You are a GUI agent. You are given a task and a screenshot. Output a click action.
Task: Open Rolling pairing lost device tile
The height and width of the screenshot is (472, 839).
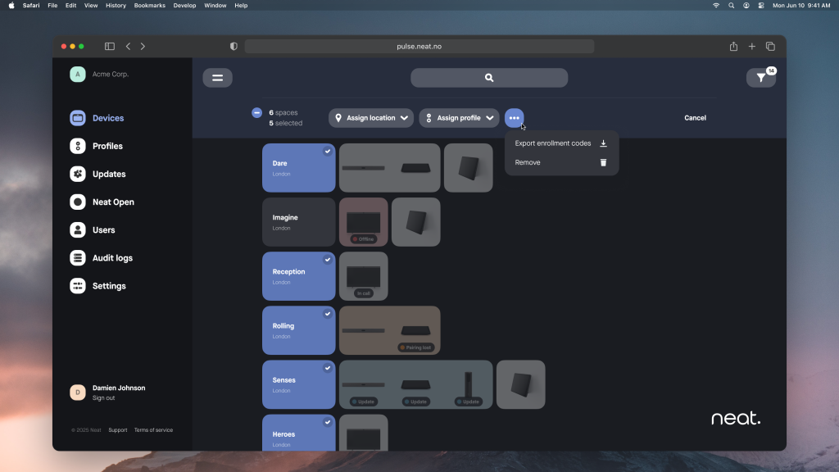[x=389, y=330]
